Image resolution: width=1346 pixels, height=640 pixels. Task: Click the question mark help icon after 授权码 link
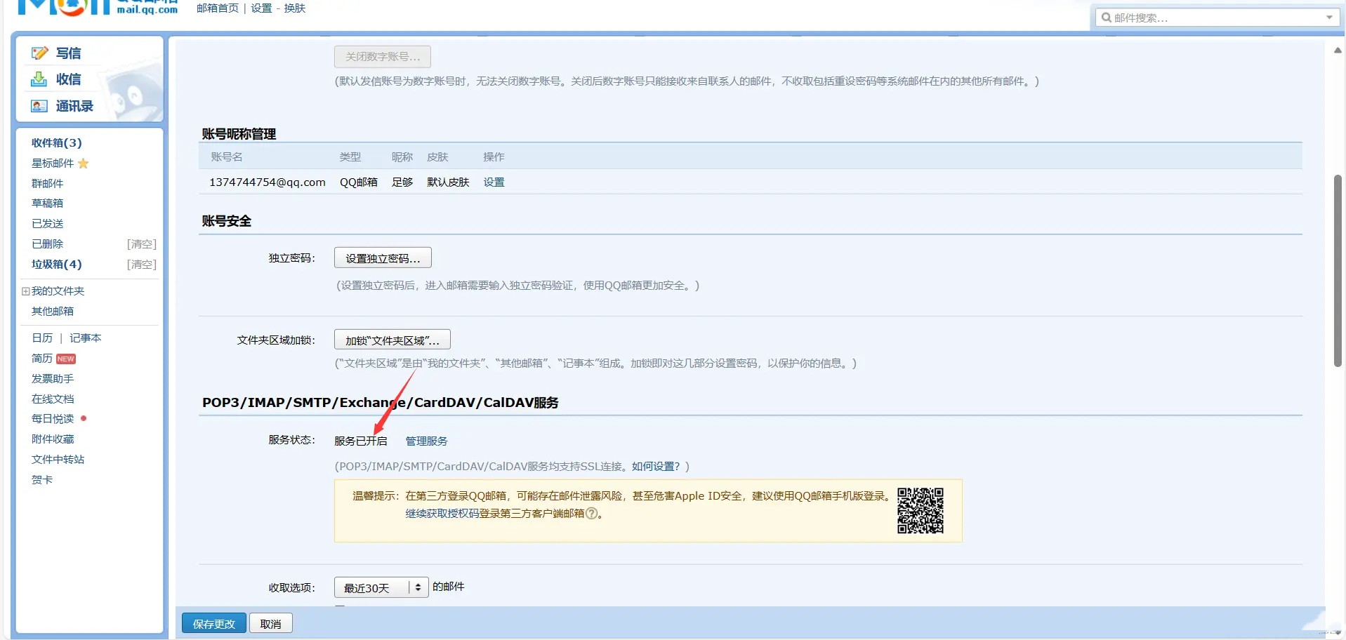click(x=591, y=514)
